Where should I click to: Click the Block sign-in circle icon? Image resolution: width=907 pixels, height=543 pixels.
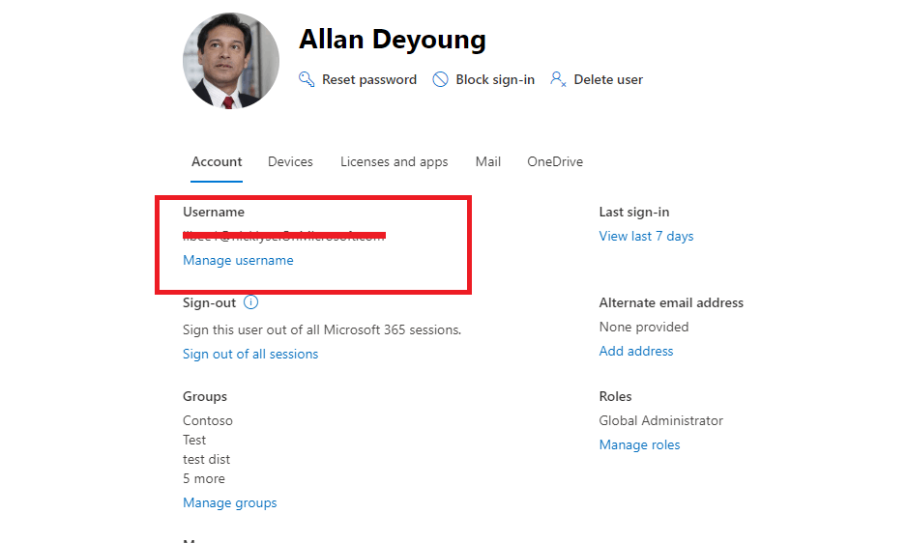point(440,79)
